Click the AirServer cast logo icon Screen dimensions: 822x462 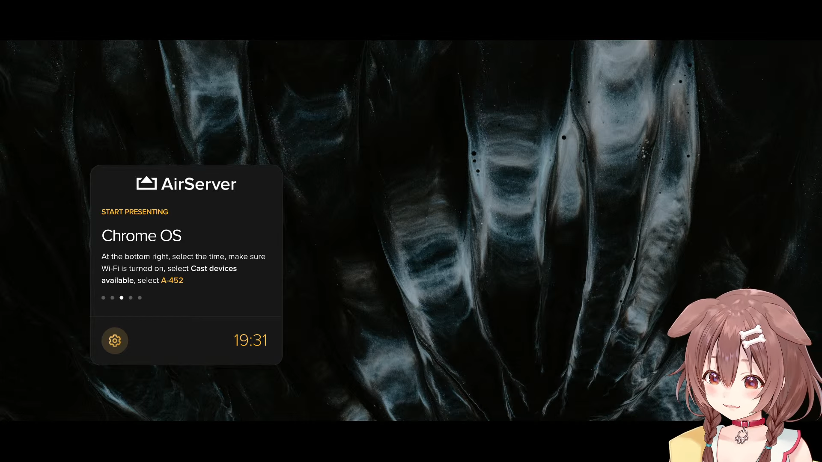(x=146, y=184)
